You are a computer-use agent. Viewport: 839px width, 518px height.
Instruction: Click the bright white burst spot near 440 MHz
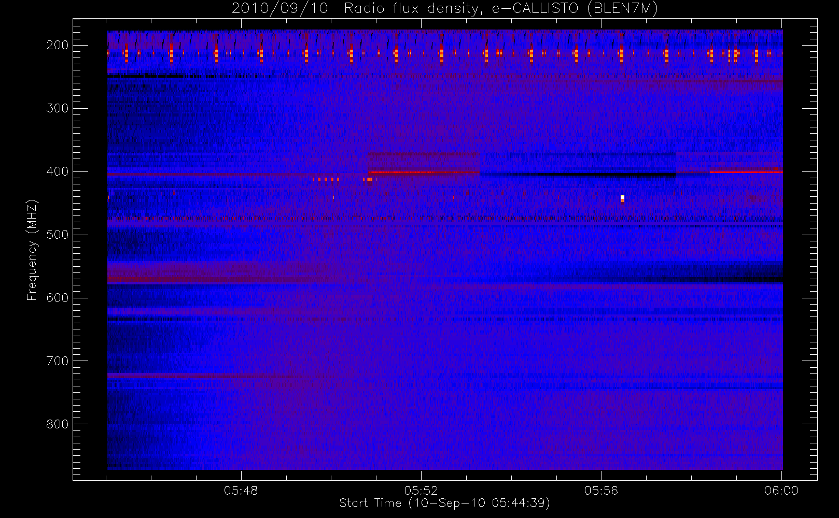[622, 198]
